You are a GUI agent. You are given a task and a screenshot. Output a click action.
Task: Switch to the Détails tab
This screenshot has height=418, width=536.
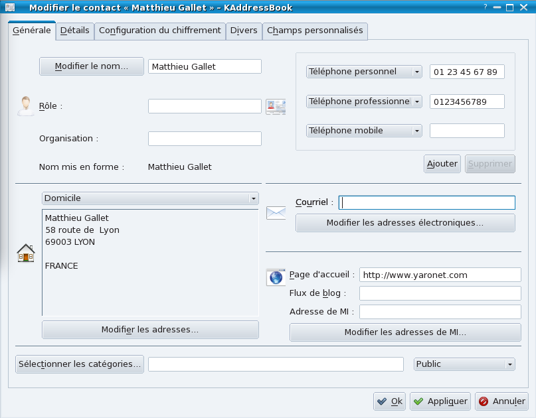[x=74, y=31]
